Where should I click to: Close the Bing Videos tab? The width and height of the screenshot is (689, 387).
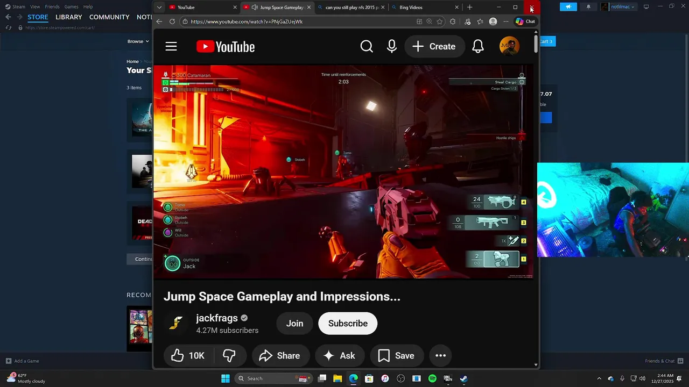pos(456,8)
